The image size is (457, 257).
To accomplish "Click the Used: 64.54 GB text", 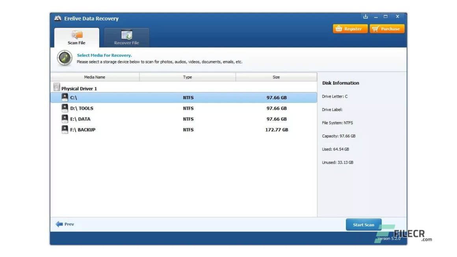I will [336, 149].
